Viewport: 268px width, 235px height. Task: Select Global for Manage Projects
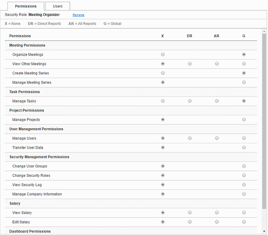[x=244, y=120]
